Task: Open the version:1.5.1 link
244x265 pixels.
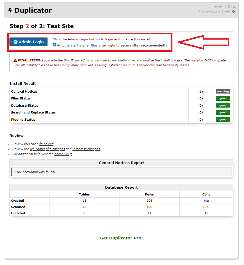Action: [222, 7]
